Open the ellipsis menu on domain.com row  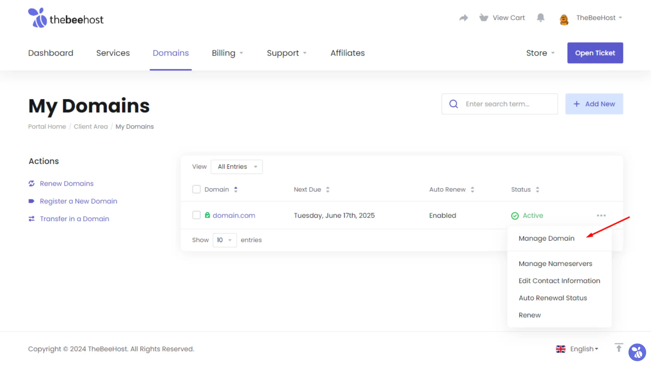pos(601,215)
